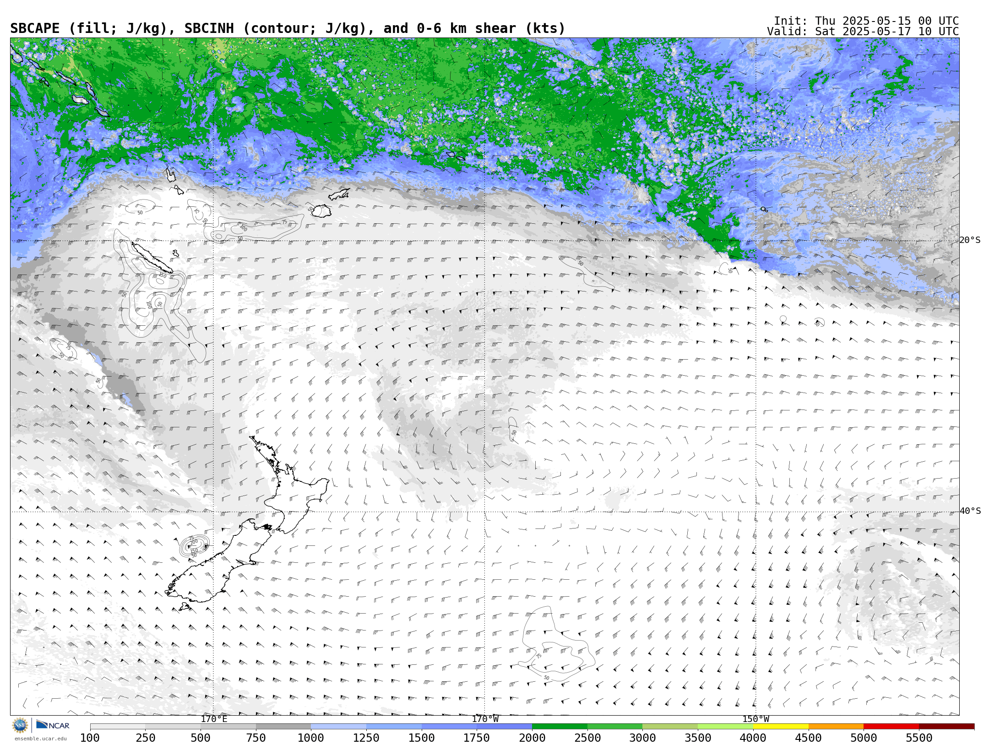Click the Valid: Sat 2025-05-17 10 UTC text
Screen dimensions: 989x744
863,32
